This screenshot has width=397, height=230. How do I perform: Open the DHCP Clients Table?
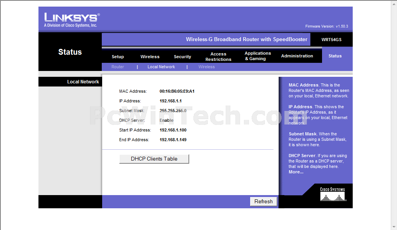154,159
